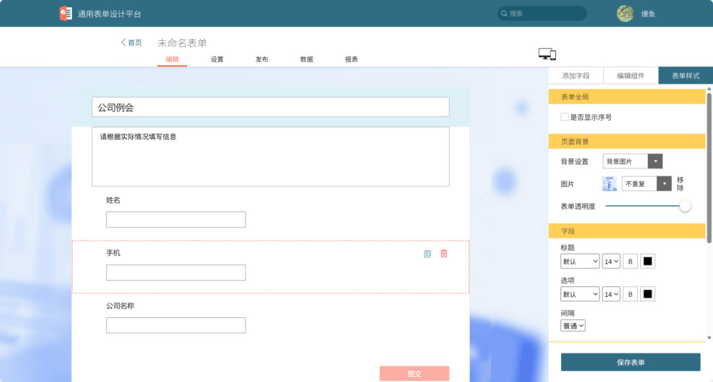Pick the title color swatch under 标题
This screenshot has width=713, height=382.
pos(648,261)
